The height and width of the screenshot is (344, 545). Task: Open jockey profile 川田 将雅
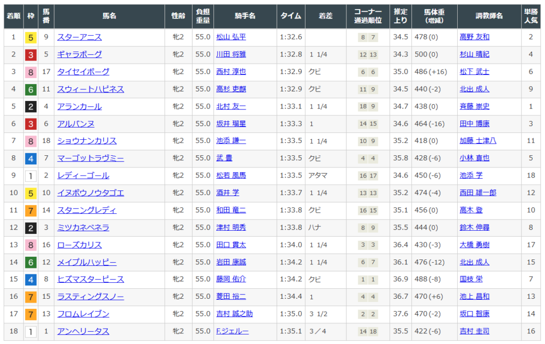click(x=231, y=55)
